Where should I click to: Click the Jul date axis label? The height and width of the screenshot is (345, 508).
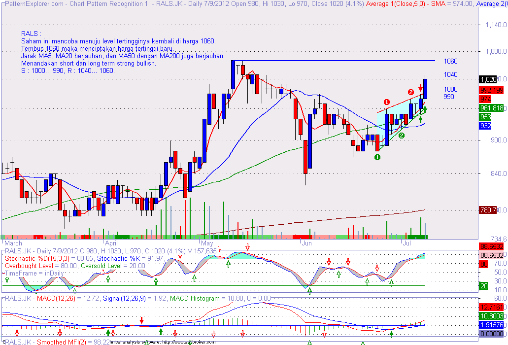(x=406, y=243)
